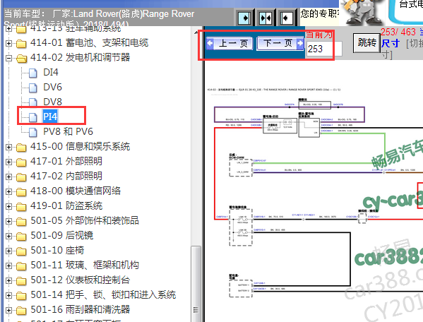
Task: Expand the 501-05 外部饰件和装饰品 node
Action: pyautogui.click(x=9, y=221)
